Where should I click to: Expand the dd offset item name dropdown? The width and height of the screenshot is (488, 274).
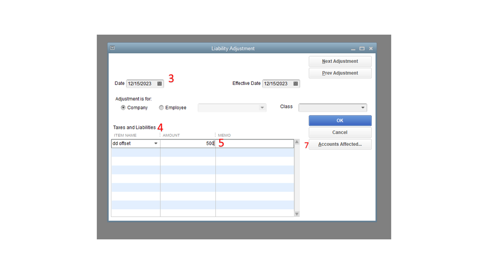tap(156, 143)
